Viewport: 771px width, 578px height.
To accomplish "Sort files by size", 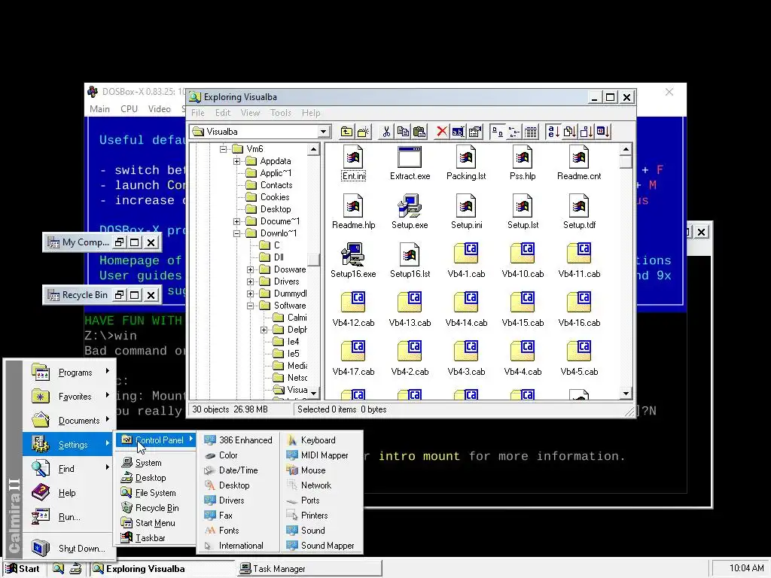I will coord(586,132).
